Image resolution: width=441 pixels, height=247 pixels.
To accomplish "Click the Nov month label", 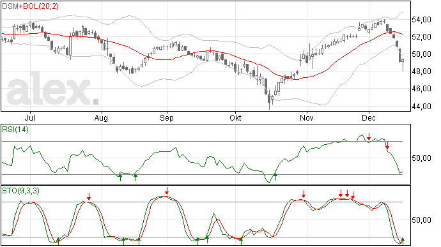I will [307, 117].
